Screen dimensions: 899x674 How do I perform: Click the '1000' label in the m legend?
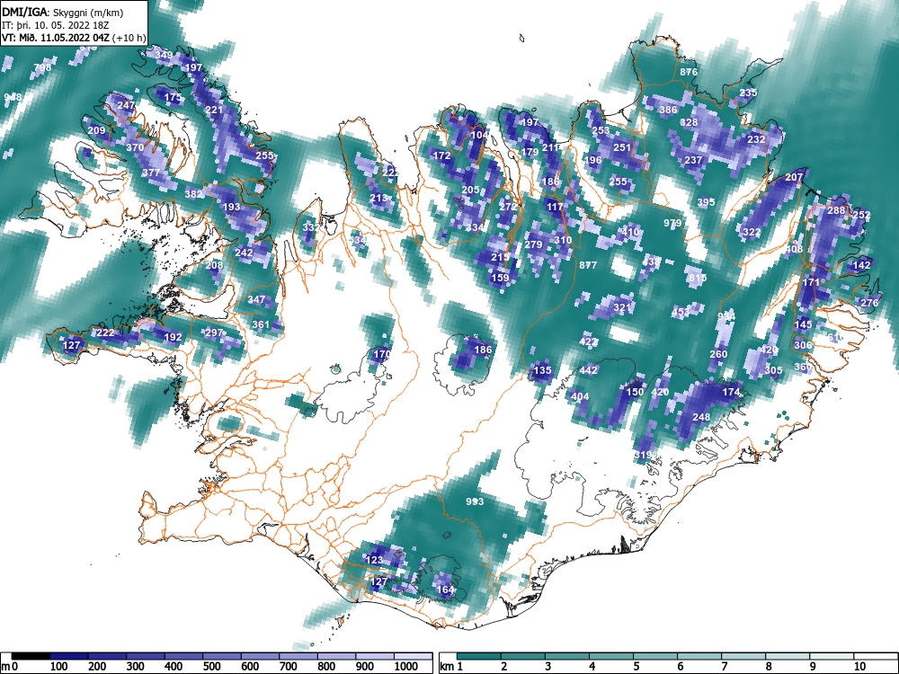[406, 667]
